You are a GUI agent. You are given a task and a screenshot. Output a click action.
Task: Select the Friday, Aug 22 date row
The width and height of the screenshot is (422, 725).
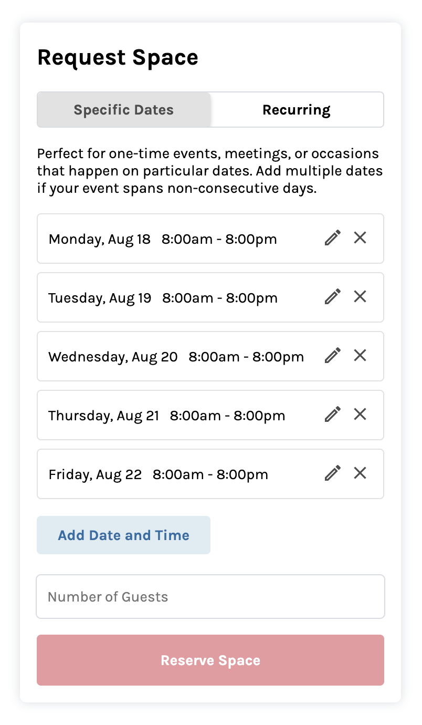click(x=158, y=474)
